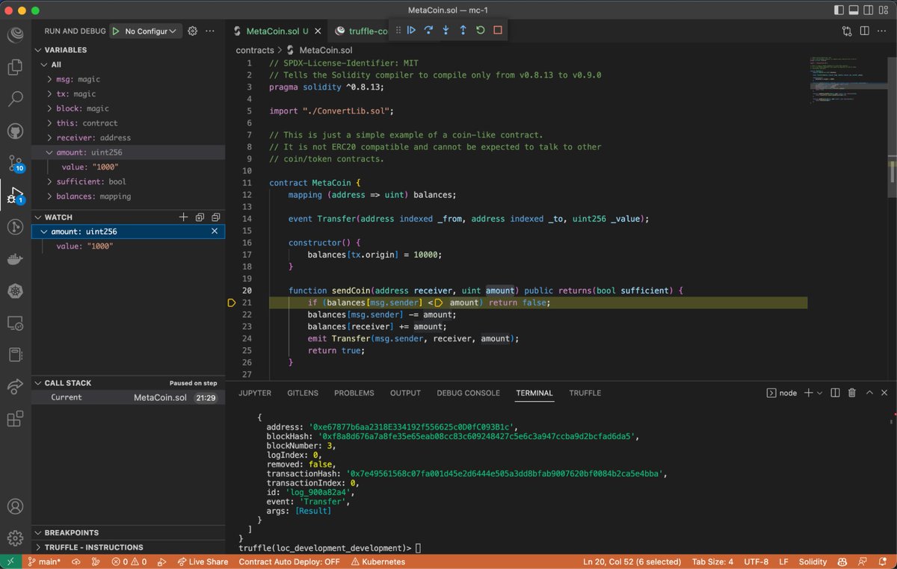897x569 pixels.
Task: Expand the msg variable
Action: pyautogui.click(x=49, y=79)
